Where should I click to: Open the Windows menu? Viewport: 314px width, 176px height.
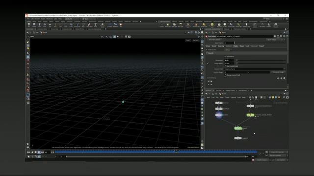pyautogui.click(x=50, y=19)
